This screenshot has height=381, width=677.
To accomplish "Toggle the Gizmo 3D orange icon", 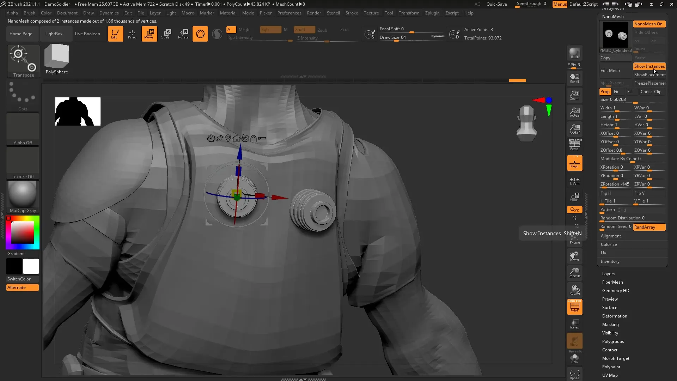I will coord(200,34).
